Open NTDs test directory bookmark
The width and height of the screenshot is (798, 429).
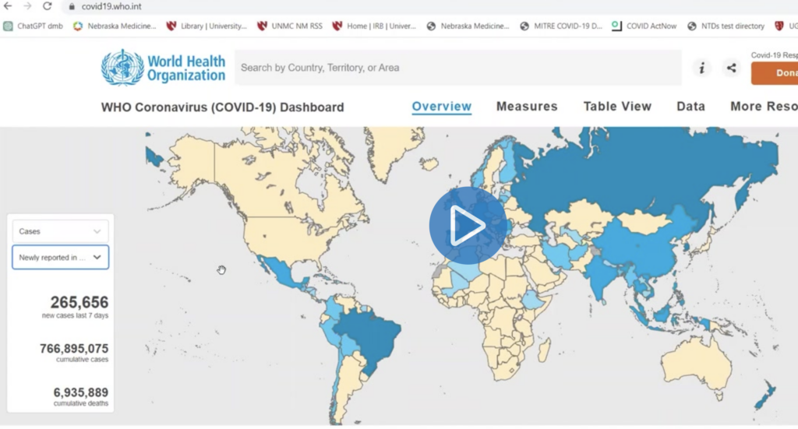click(x=726, y=26)
